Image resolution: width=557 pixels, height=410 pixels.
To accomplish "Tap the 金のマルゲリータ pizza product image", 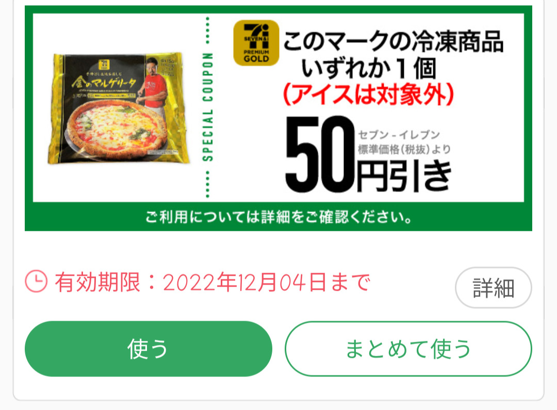I will pos(118,108).
